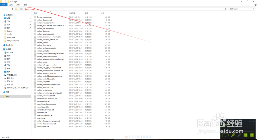Select file vrclient_ViveportDesktopHelper.txt
The width and height of the screenshot is (257, 140).
[50, 59]
